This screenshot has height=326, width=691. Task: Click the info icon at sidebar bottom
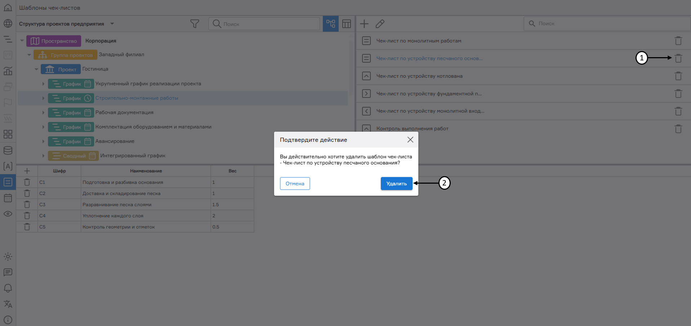click(8, 320)
